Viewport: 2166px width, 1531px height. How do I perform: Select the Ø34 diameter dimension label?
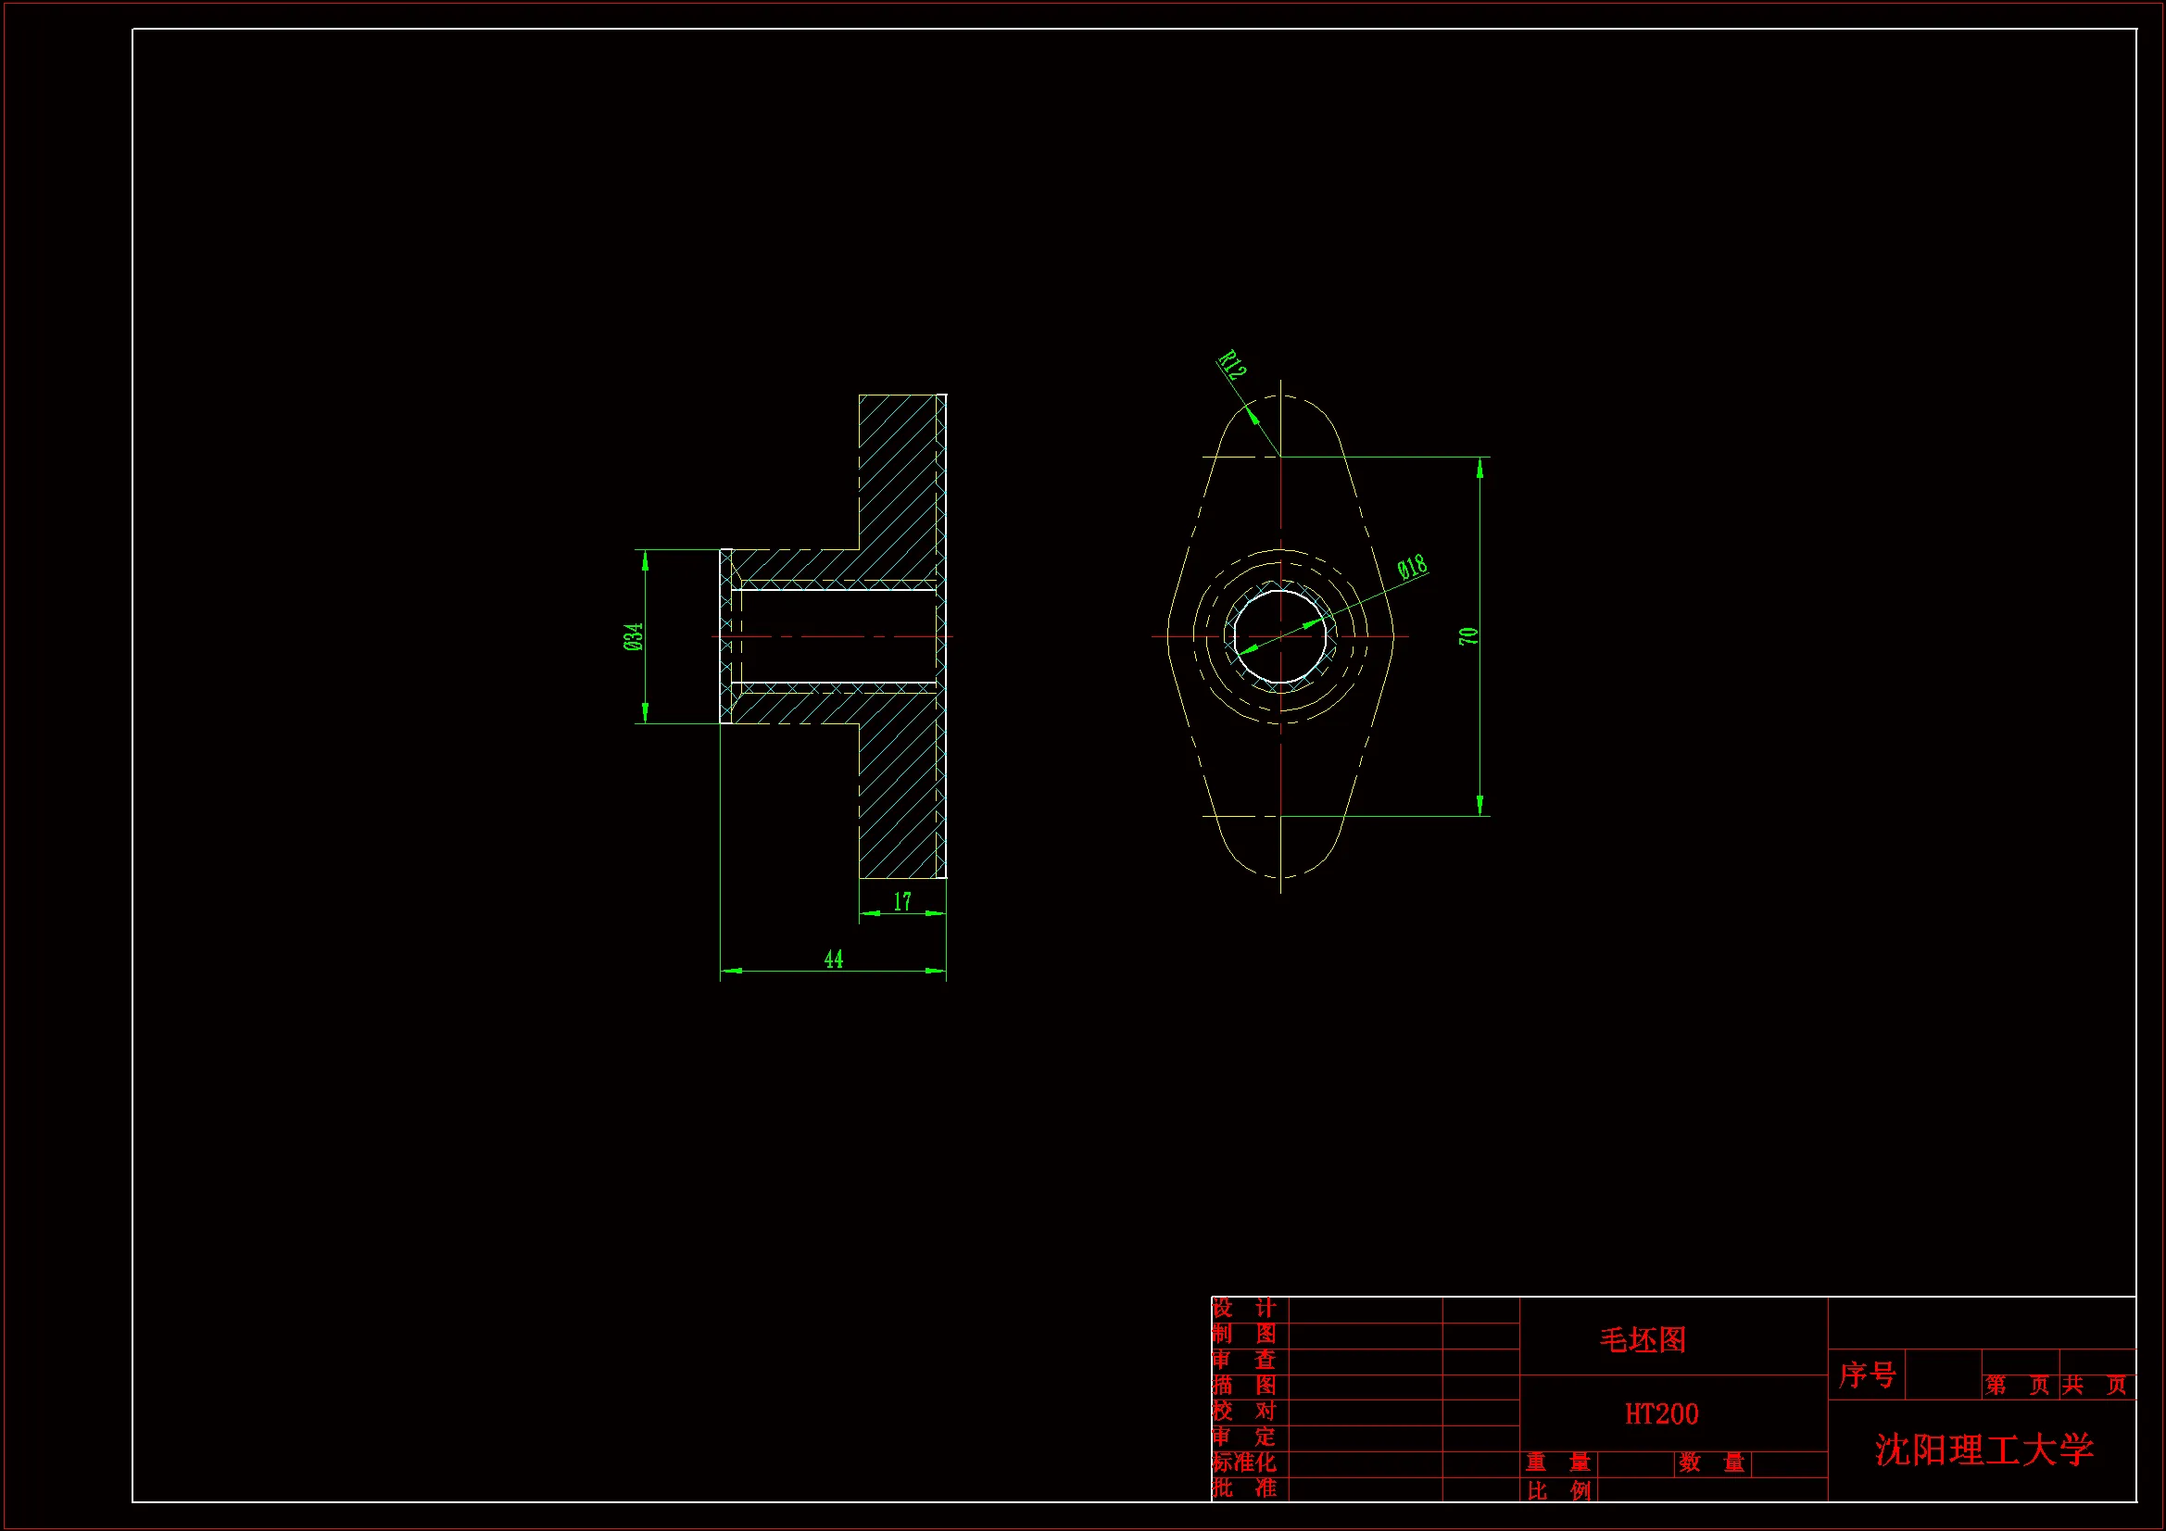tap(634, 635)
